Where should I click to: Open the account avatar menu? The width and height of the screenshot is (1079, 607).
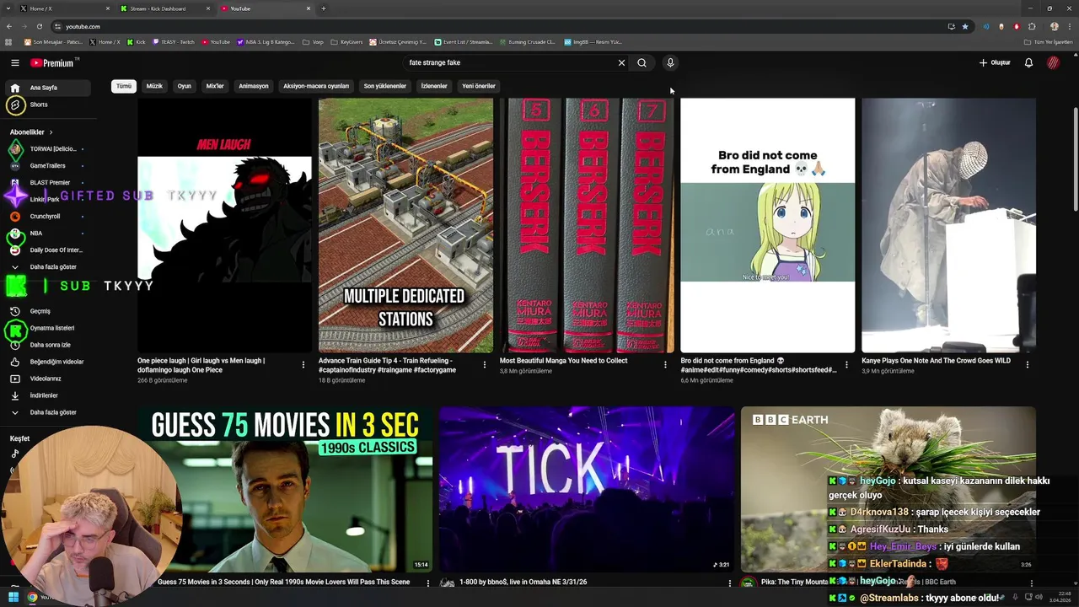point(1053,62)
